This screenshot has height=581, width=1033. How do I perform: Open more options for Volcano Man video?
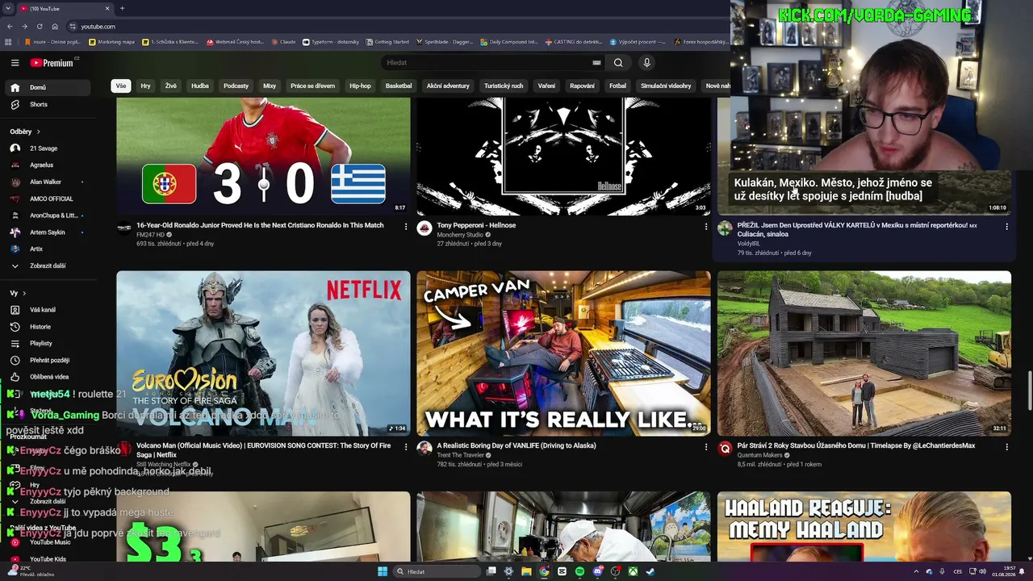tap(405, 446)
